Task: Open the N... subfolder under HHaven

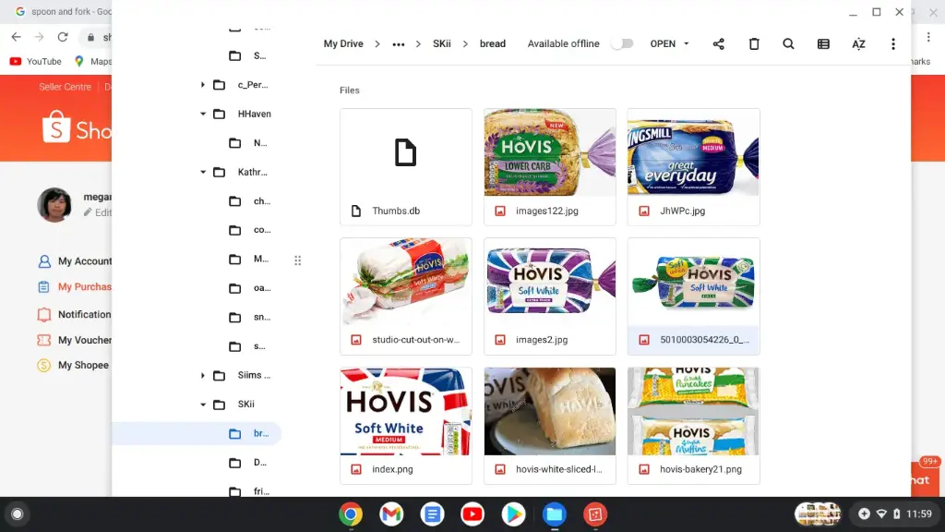Action: point(250,143)
